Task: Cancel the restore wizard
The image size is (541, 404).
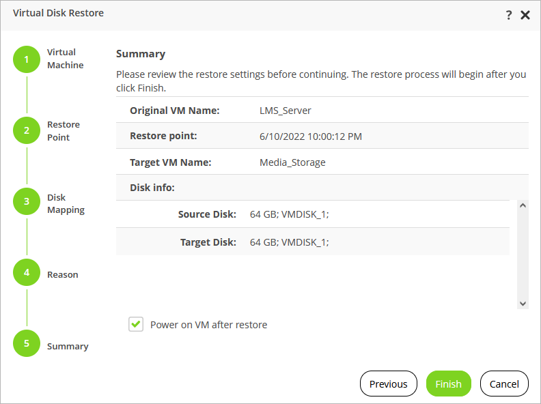Action: (504, 384)
